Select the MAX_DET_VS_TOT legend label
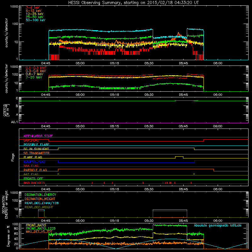 point(39,232)
